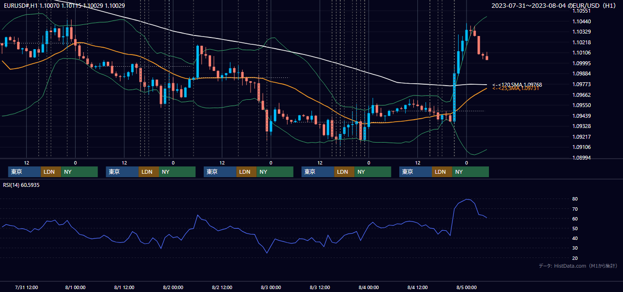Click the 8/2 12:00 time axis label
Viewport: 623px width, 292px height.
tap(222, 287)
